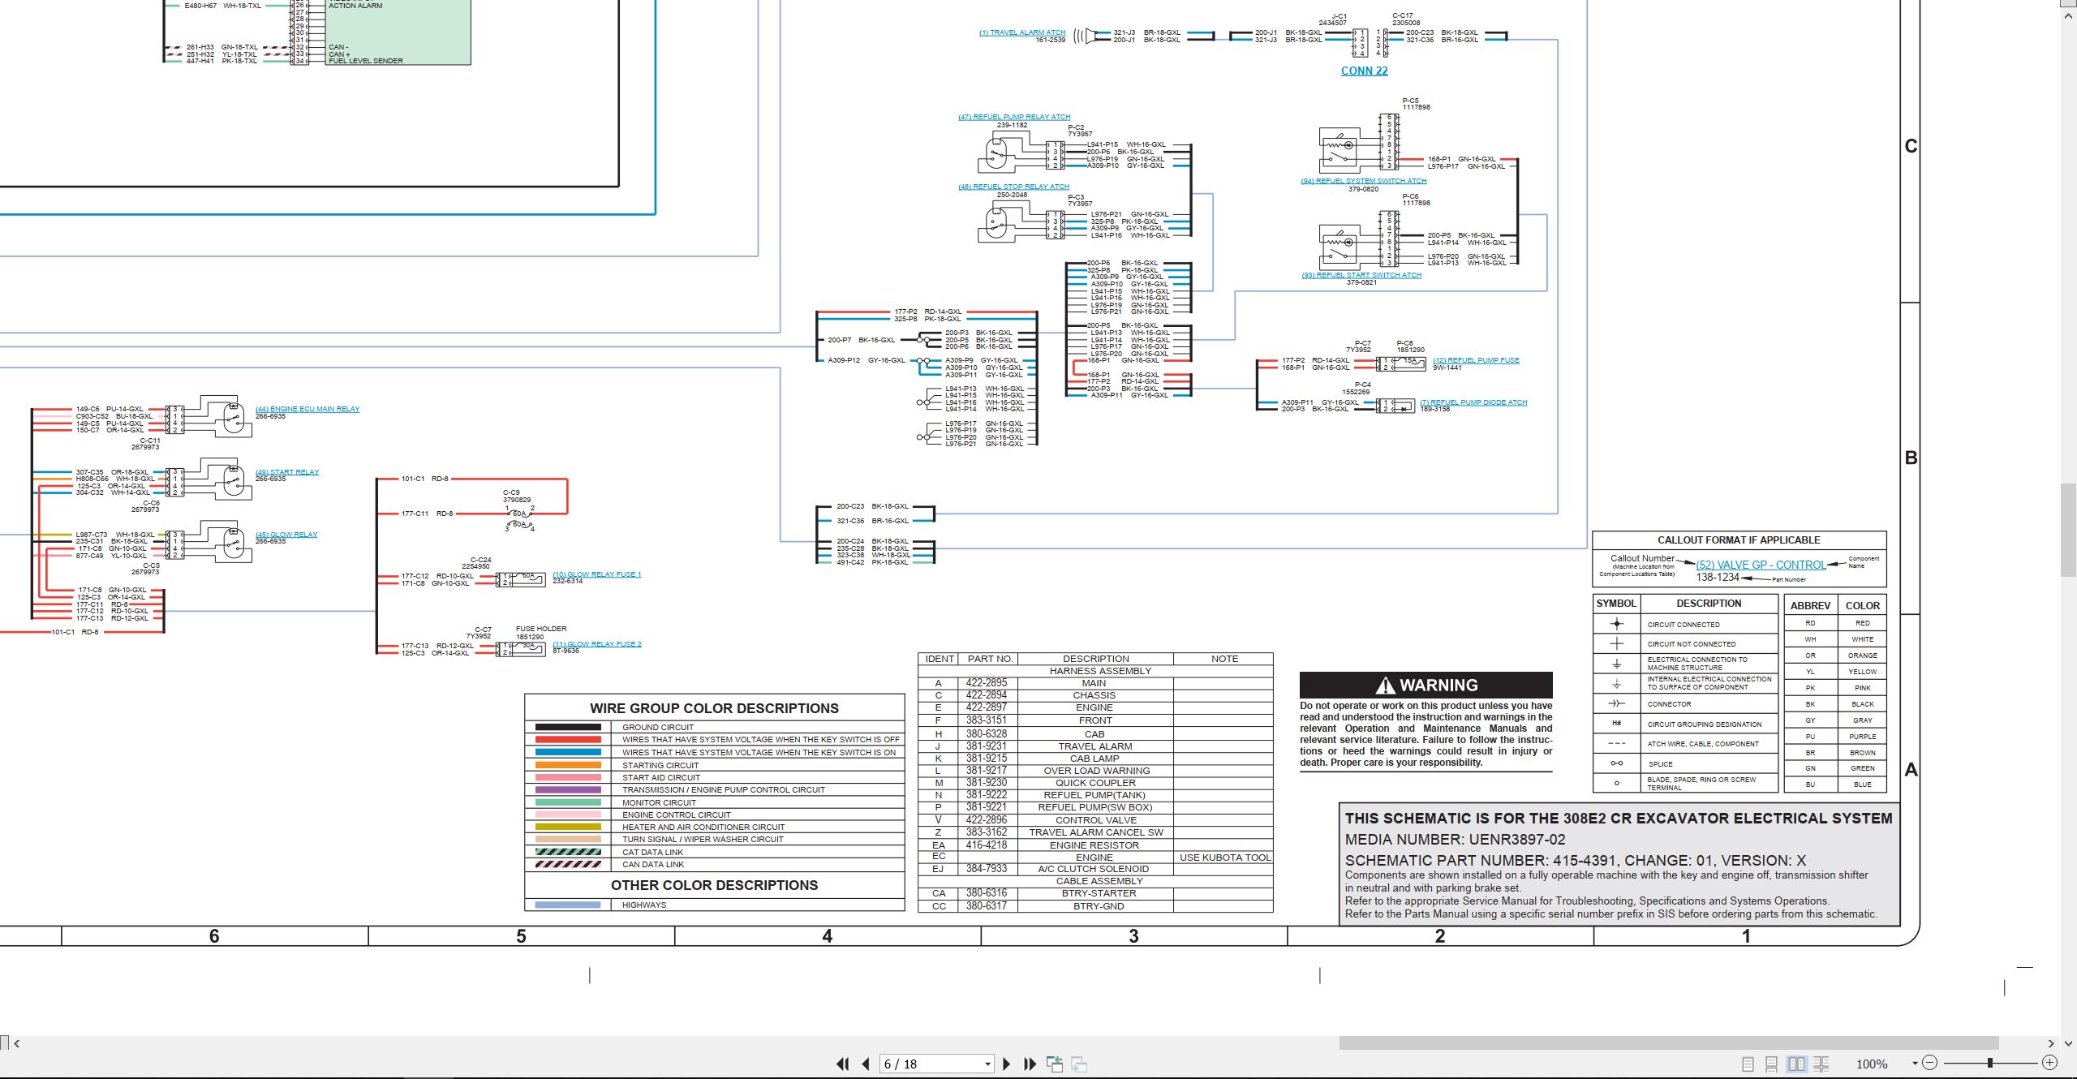
Task: Go to the previous page
Action: pyautogui.click(x=866, y=1064)
